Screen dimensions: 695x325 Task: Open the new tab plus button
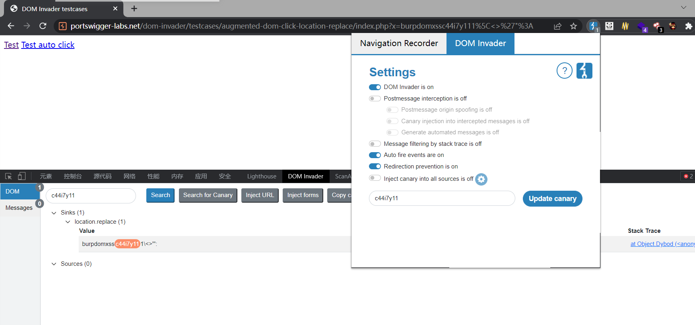[x=134, y=8]
